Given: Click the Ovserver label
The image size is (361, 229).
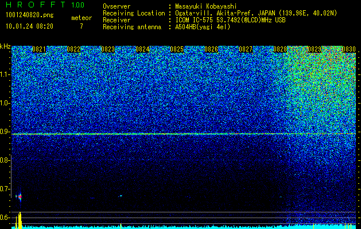Looking at the screenshot, I should (x=117, y=6).
